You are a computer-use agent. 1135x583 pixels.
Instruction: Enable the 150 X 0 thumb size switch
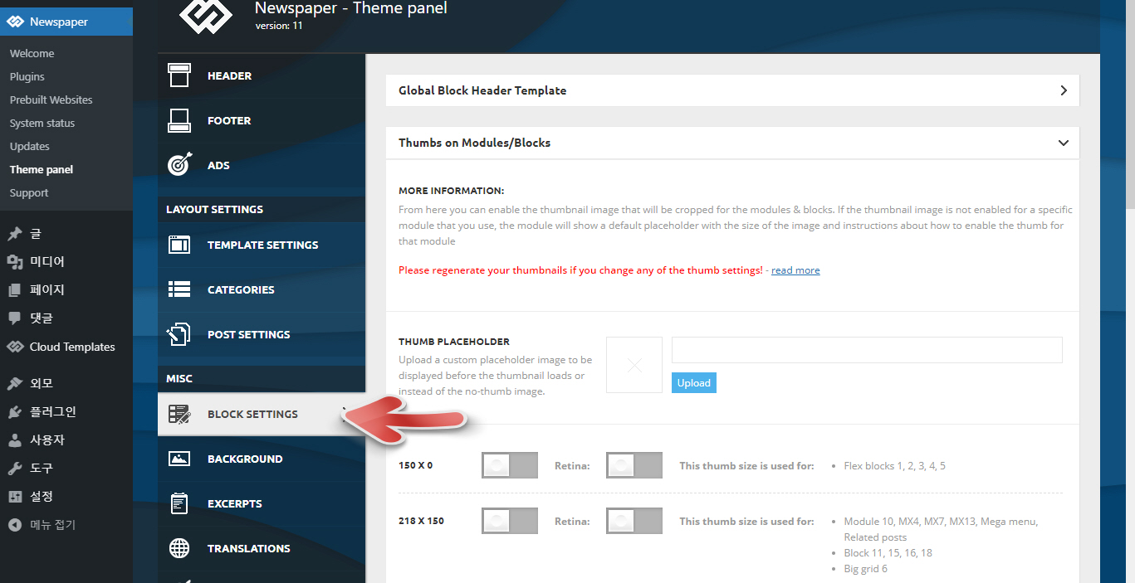pyautogui.click(x=510, y=465)
